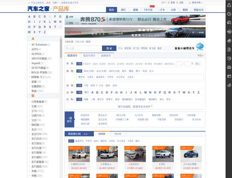Open the fuel pump icon in right sidebar
The image size is (232, 178).
[x=229, y=49]
